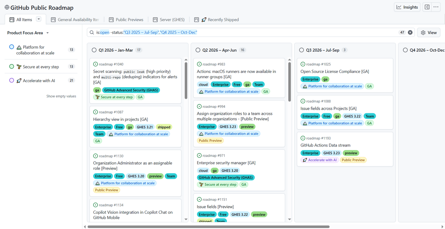445x229 pixels.
Task: Click the open issue icon on roadmap #1040
Action: (x=95, y=64)
